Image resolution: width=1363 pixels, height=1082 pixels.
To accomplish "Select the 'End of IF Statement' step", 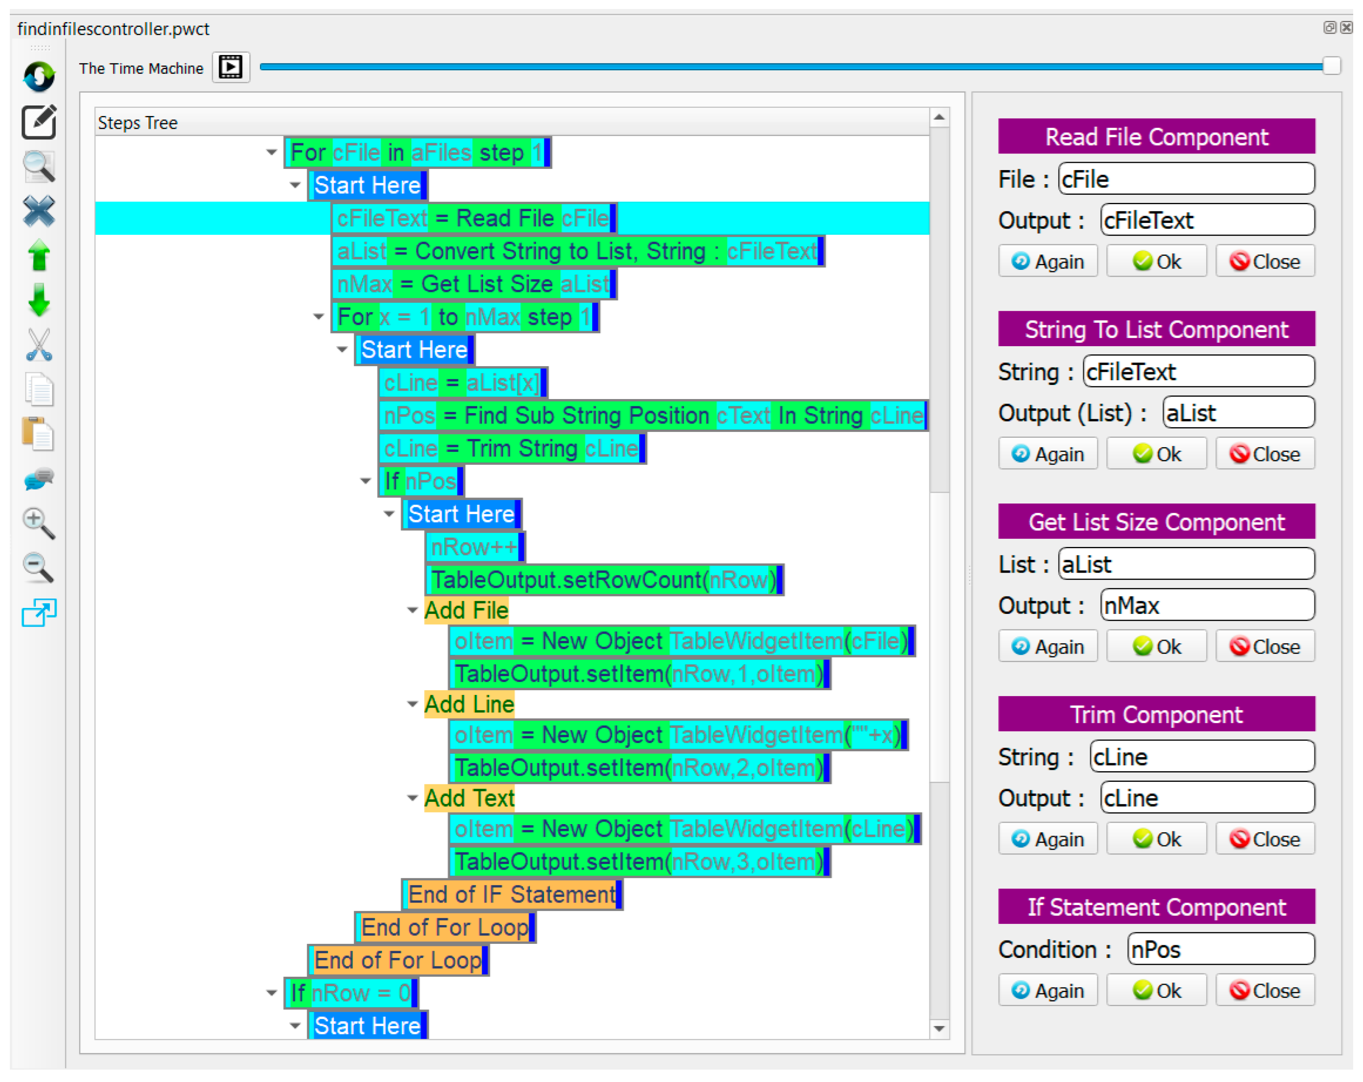I will [x=512, y=894].
